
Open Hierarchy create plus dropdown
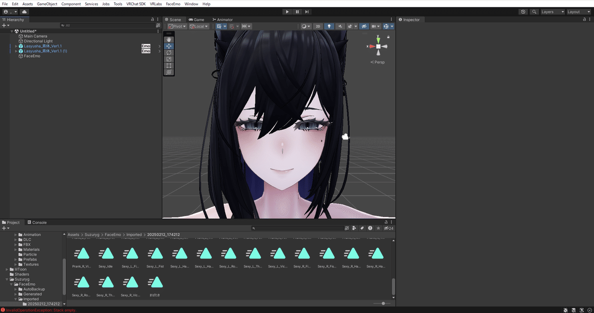(x=5, y=25)
